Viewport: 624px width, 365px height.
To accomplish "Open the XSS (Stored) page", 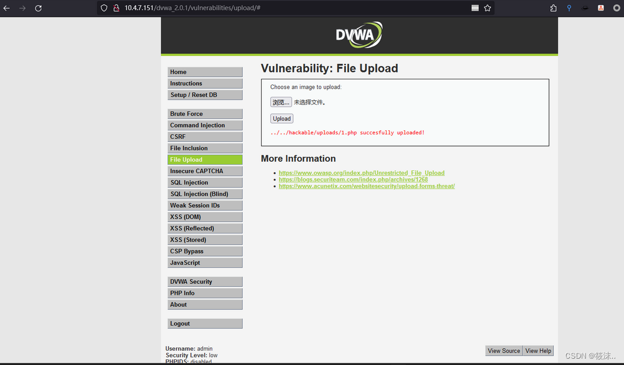I will pyautogui.click(x=205, y=240).
